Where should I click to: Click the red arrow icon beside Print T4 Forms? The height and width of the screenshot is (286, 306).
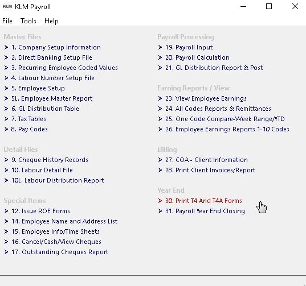point(160,201)
